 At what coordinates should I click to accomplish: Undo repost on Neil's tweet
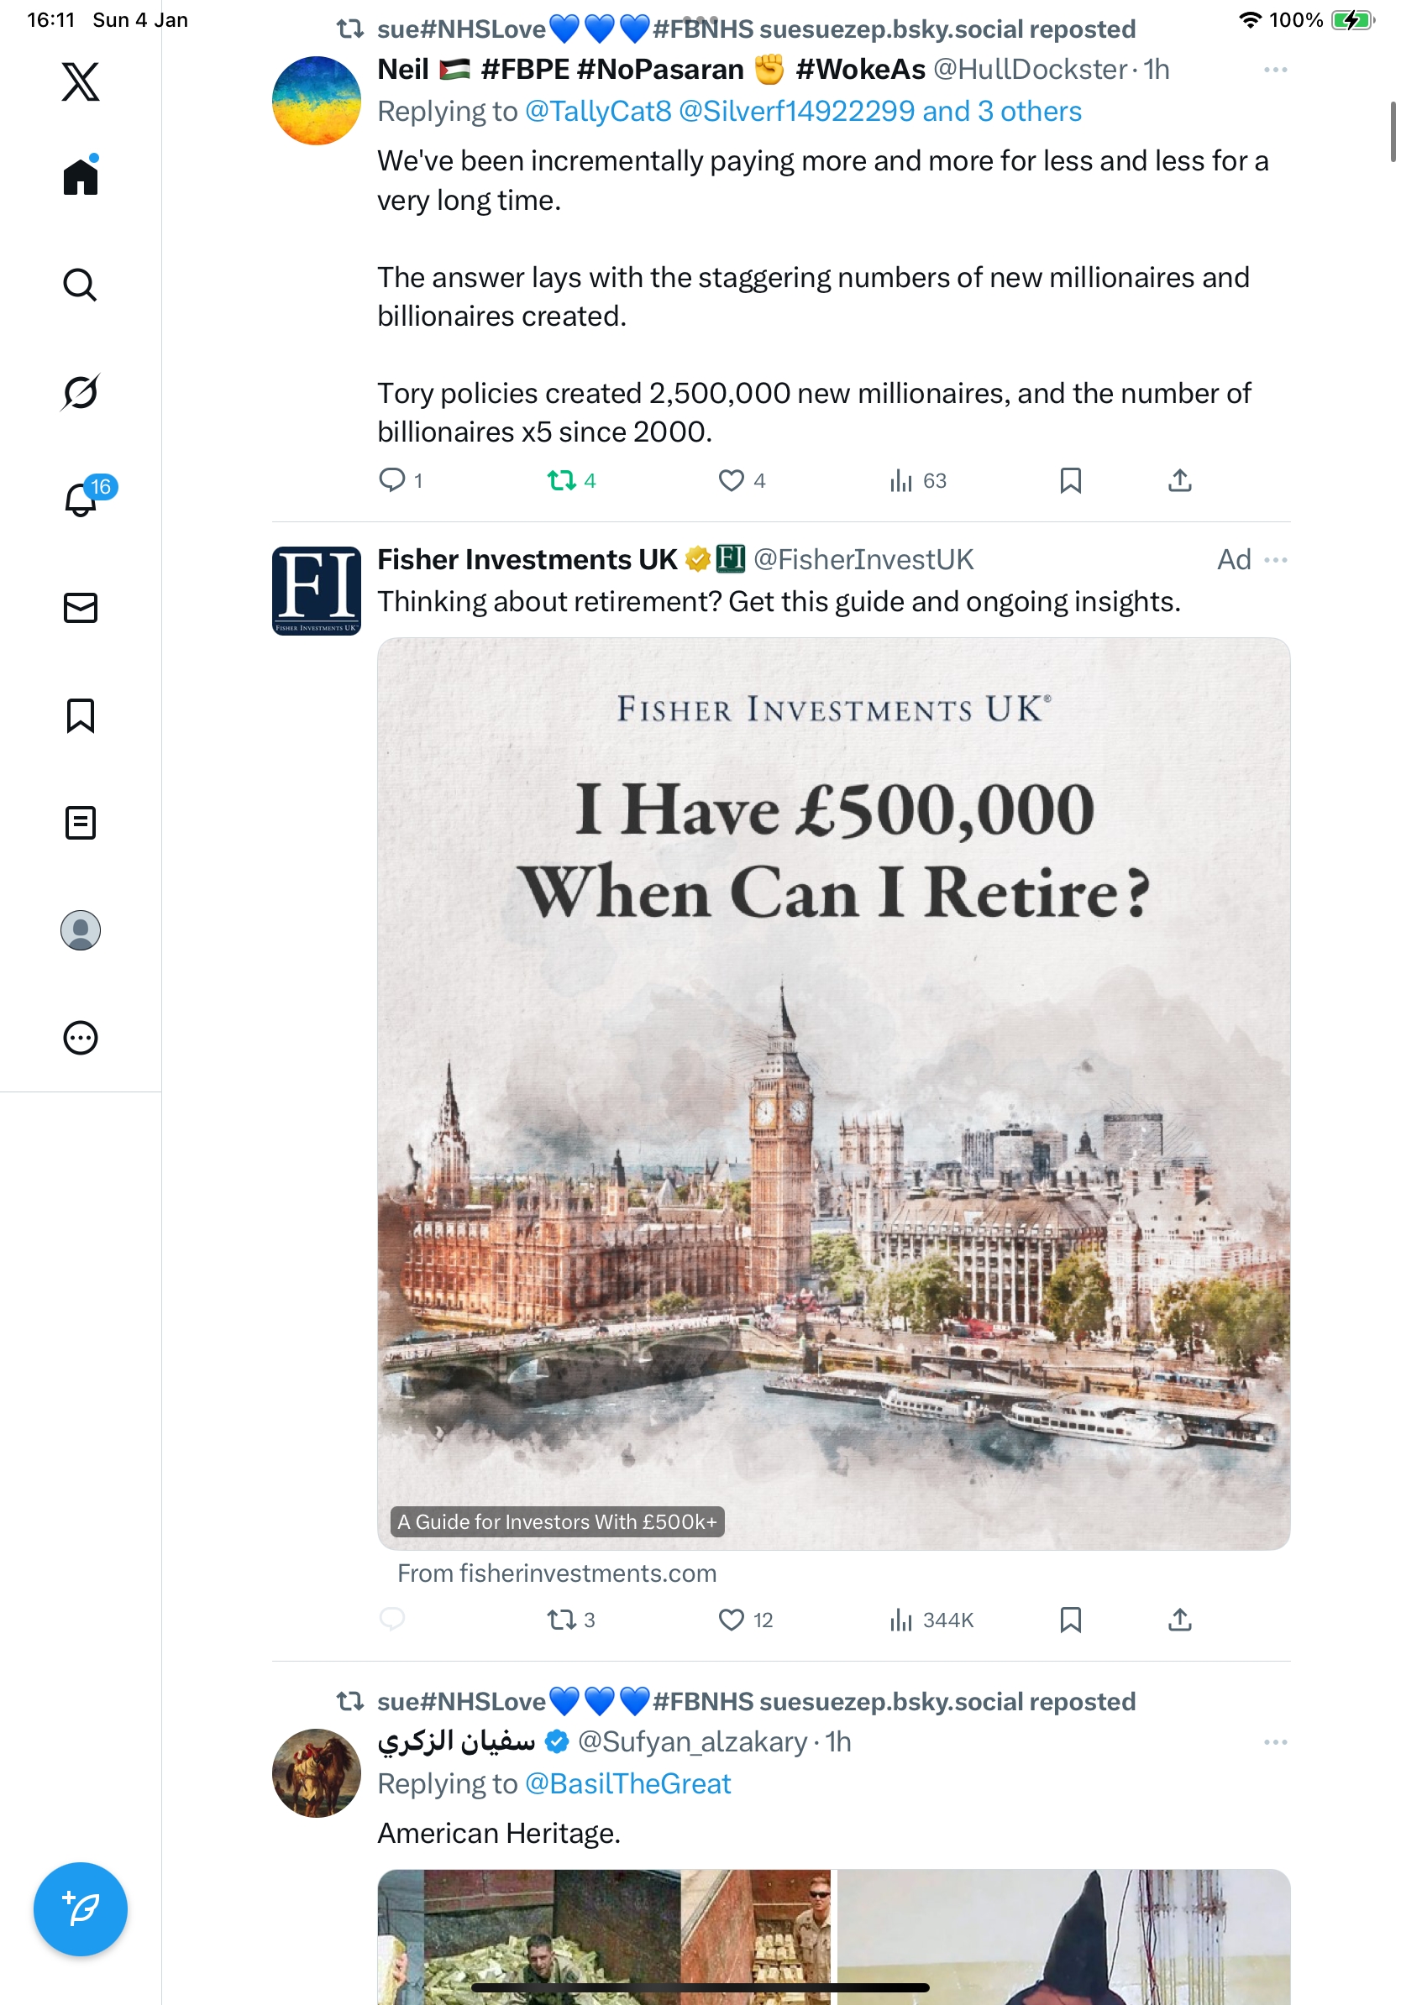(x=562, y=480)
